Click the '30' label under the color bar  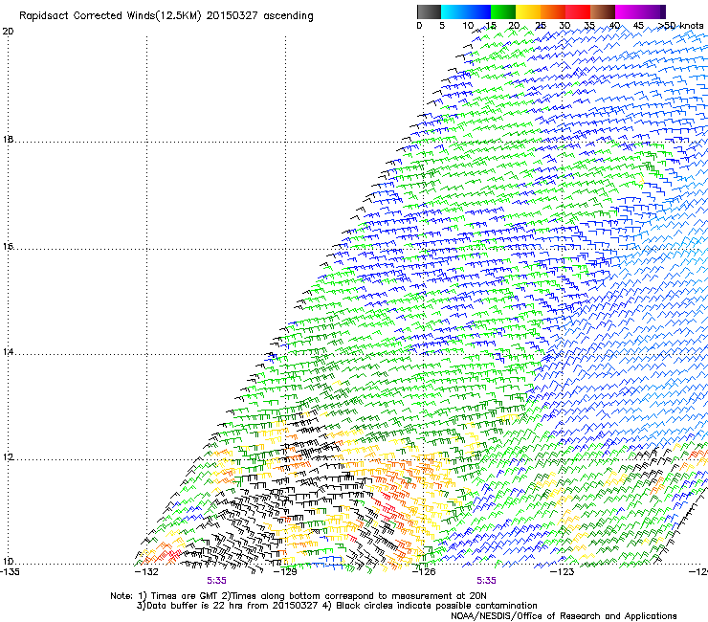click(x=564, y=26)
